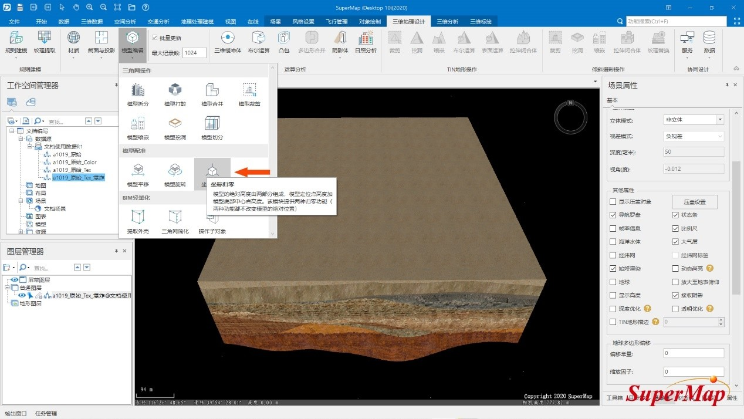Click the 提取外壳 icon
This screenshot has width=744, height=419.
[138, 221]
